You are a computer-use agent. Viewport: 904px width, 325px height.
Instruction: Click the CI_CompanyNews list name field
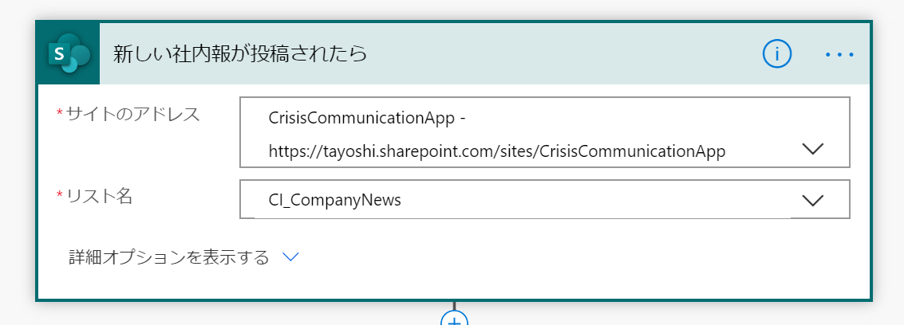[545, 200]
